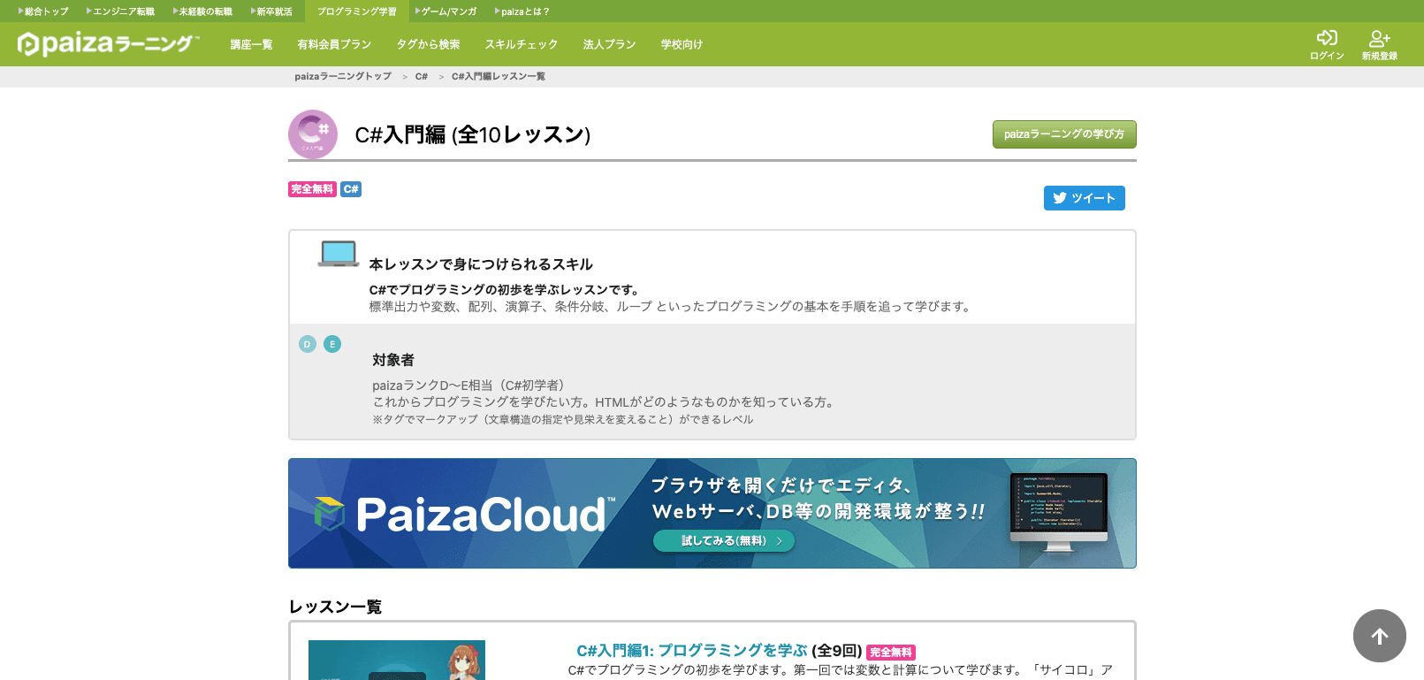The width and height of the screenshot is (1424, 680).
Task: Select タグから検索 in navigation
Action: click(x=428, y=44)
